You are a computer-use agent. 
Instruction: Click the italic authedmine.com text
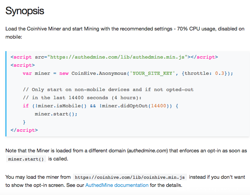148,150
